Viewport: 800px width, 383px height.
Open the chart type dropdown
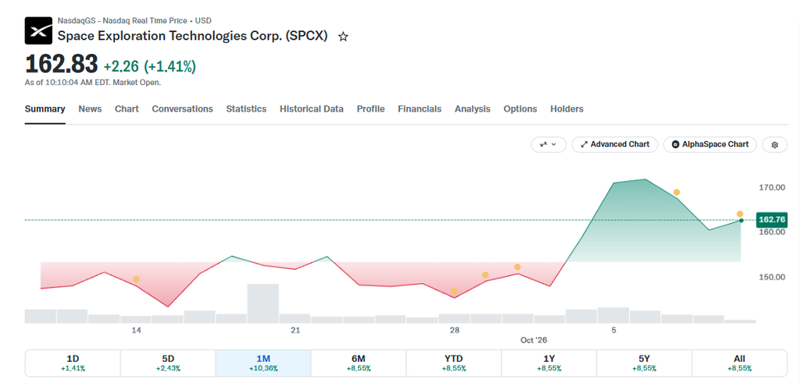(x=548, y=144)
